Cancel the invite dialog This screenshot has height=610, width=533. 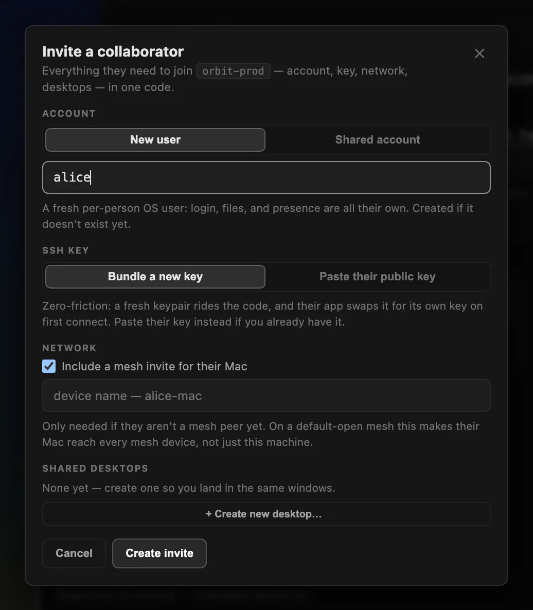[x=74, y=553]
